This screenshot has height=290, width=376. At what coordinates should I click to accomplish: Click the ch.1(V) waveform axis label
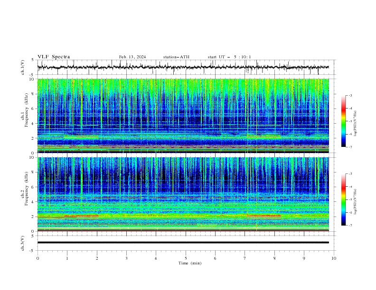coord(23,67)
